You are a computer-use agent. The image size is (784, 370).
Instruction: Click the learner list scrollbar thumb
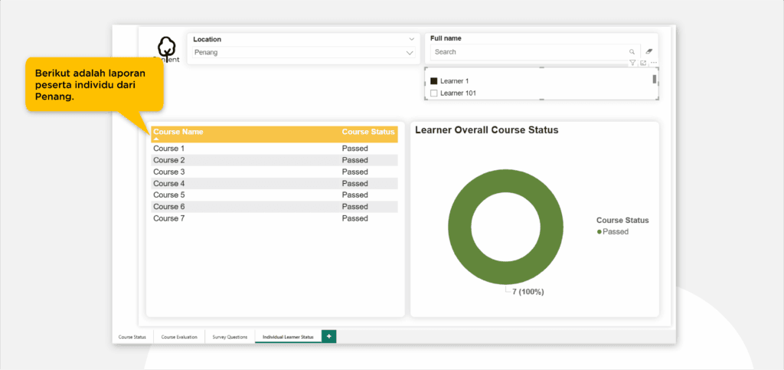point(654,79)
